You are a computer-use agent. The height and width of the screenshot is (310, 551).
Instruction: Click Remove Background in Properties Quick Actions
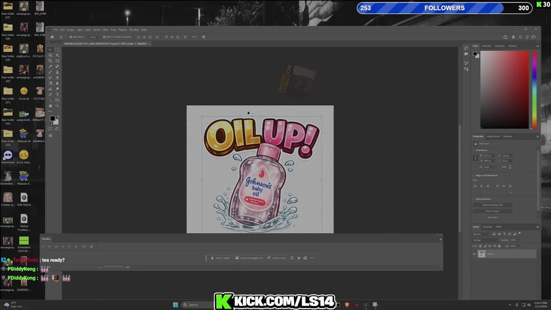(x=493, y=205)
